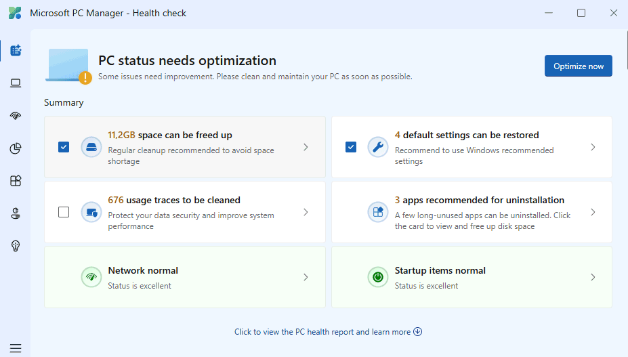The image size is (628, 357).
Task: Open the laptop system protection sidebar icon
Action: [x=16, y=83]
